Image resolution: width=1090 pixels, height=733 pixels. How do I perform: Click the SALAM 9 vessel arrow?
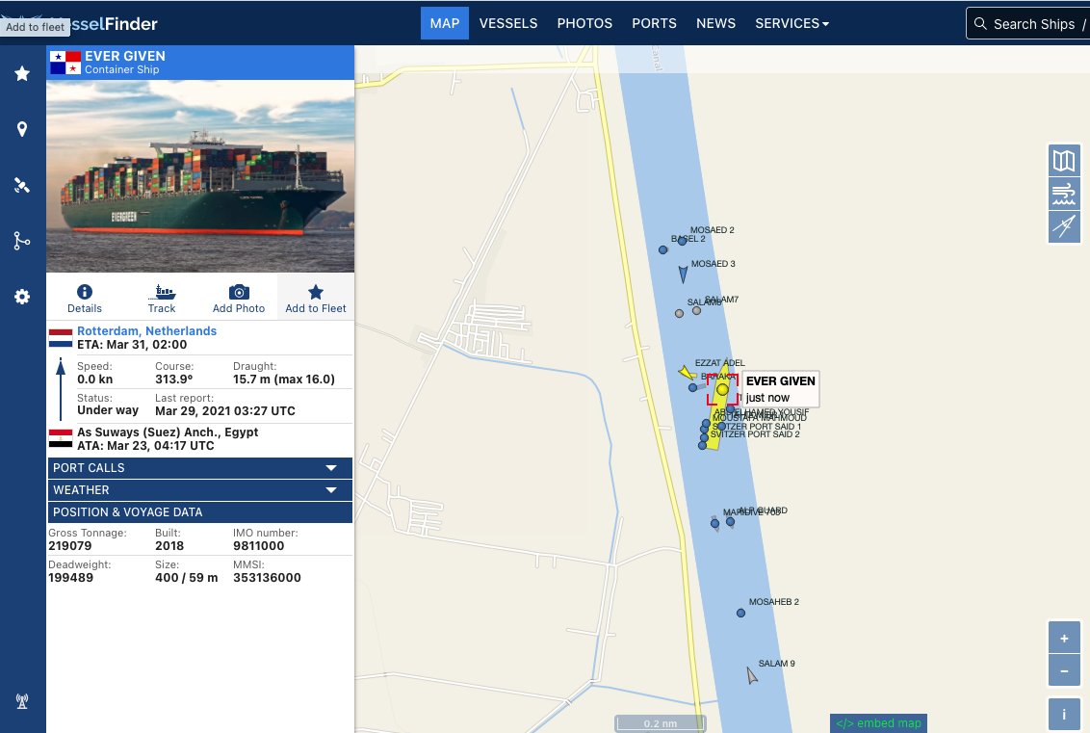point(751,675)
